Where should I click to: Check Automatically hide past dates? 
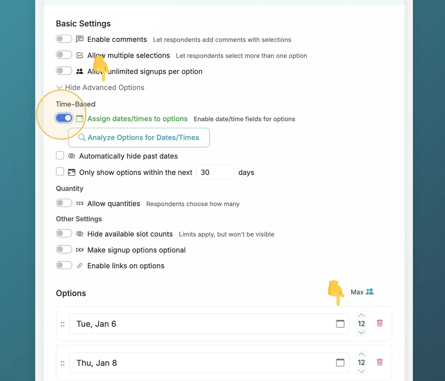coord(60,156)
